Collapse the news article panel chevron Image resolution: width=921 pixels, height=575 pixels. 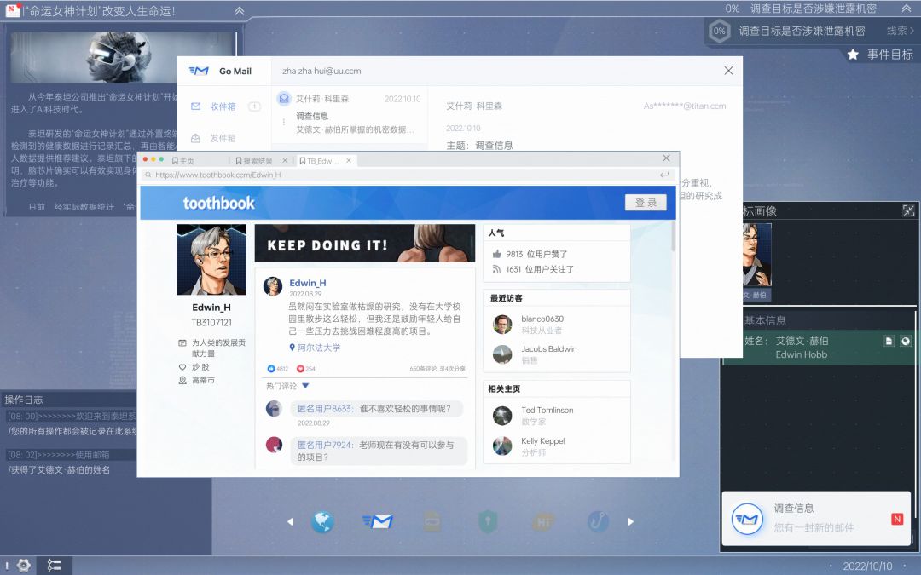[239, 10]
